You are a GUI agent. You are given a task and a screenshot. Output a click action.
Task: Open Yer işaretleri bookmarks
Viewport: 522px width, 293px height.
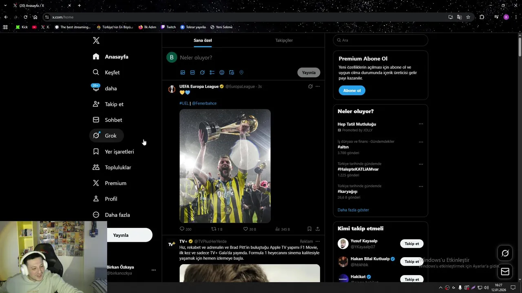[x=113, y=151]
